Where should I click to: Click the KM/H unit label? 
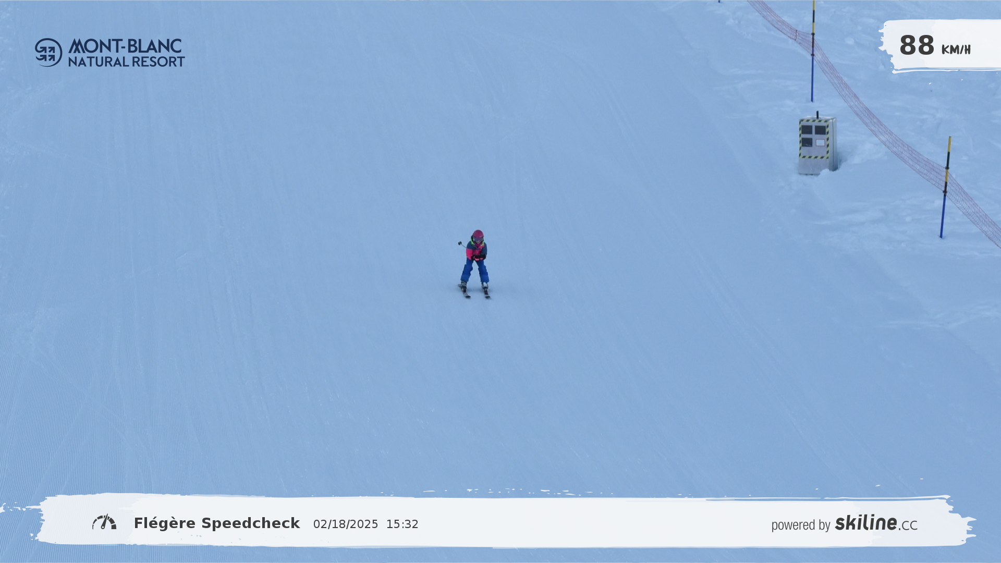[956, 50]
